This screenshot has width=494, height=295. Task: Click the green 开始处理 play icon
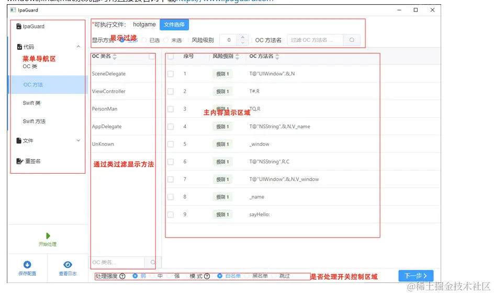click(48, 236)
